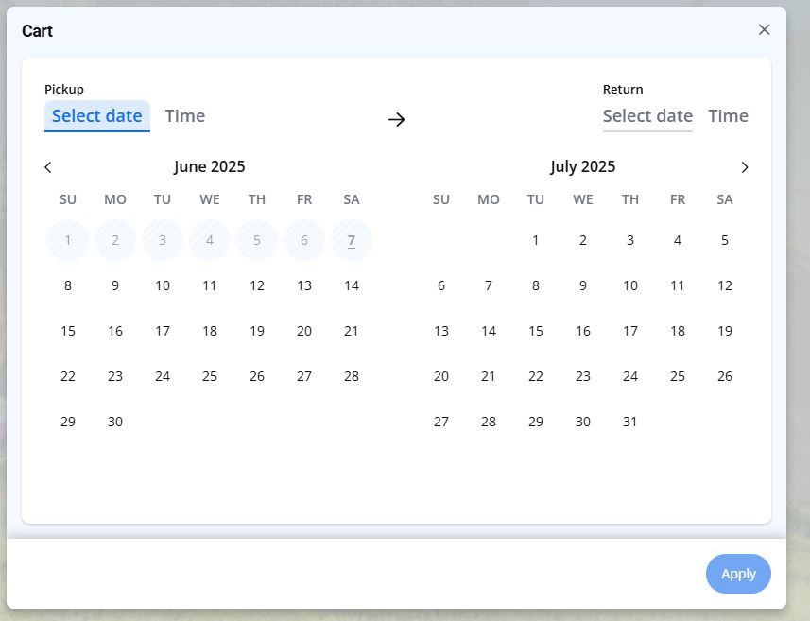Select July 16 in July 2025
The image size is (810, 621).
click(x=583, y=331)
